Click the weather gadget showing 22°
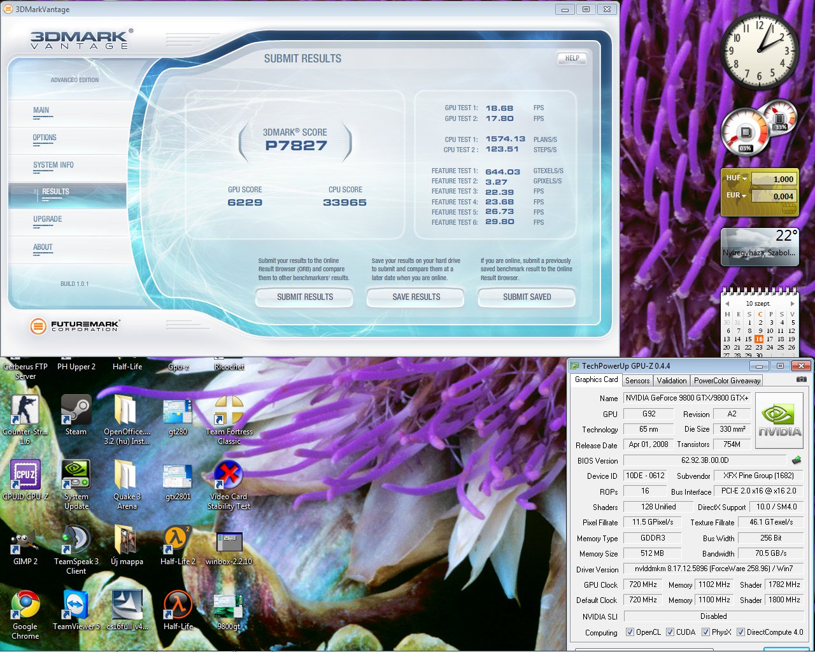 click(759, 247)
